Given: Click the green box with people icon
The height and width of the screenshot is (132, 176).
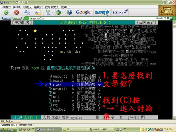Looking at the screenshot, I should click(58, 12).
